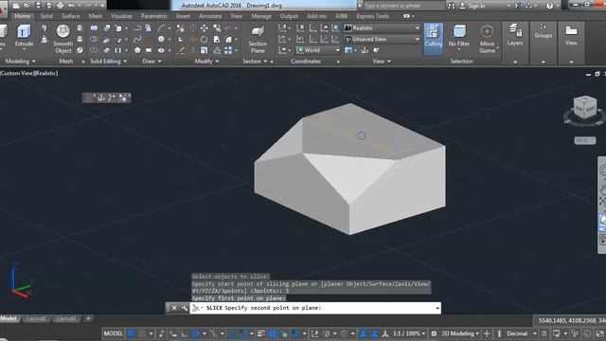This screenshot has height=341, width=606.
Task: Click the Array tool in Modify panel
Action: (x=228, y=50)
